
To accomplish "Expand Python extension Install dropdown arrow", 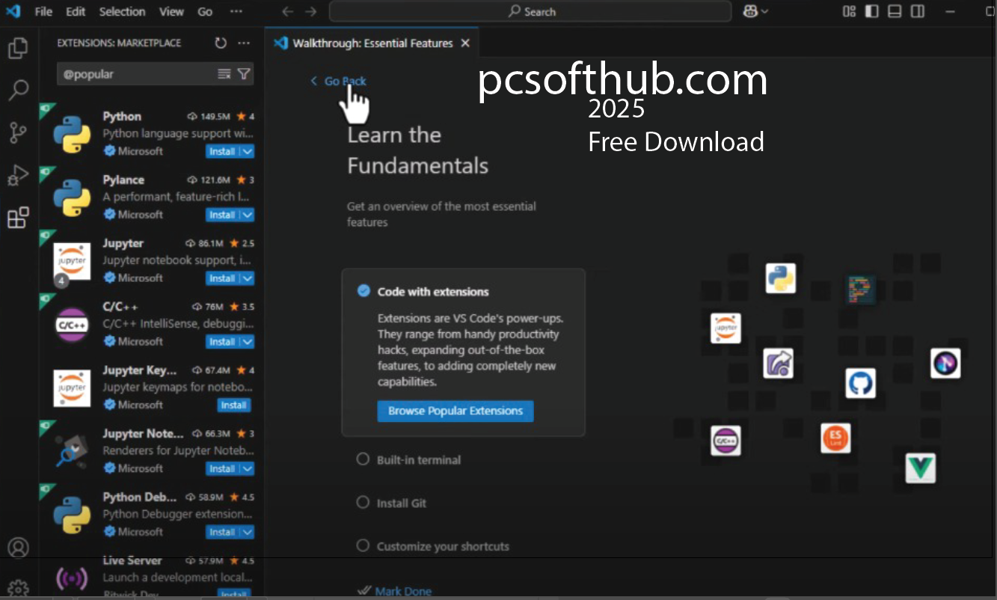I will point(248,151).
